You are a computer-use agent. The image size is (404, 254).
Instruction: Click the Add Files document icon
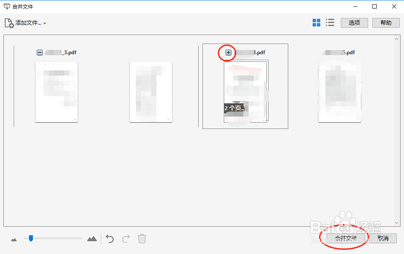(9, 23)
